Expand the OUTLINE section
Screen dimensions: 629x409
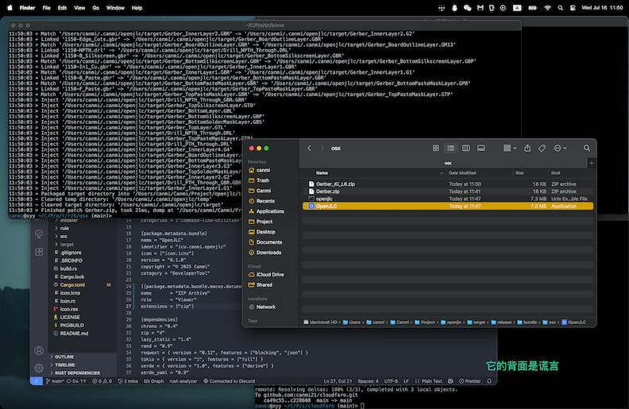[x=64, y=357]
